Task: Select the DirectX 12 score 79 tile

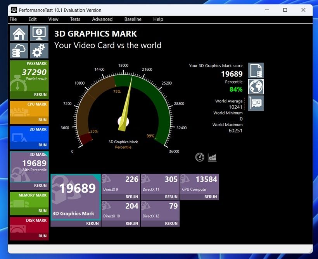Action: [160, 210]
